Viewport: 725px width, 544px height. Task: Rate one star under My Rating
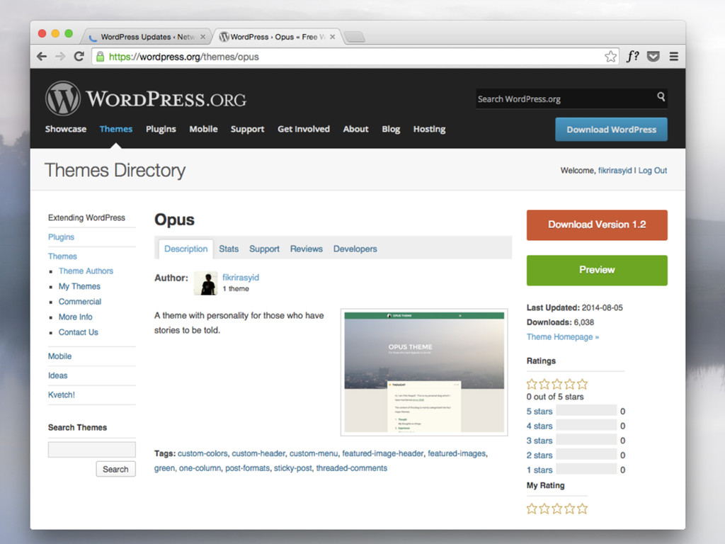point(532,509)
